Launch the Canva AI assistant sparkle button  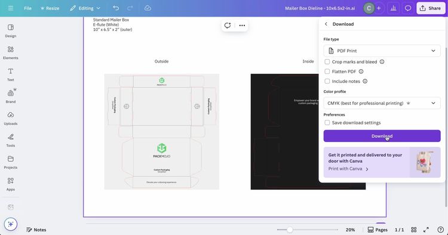click(11, 224)
